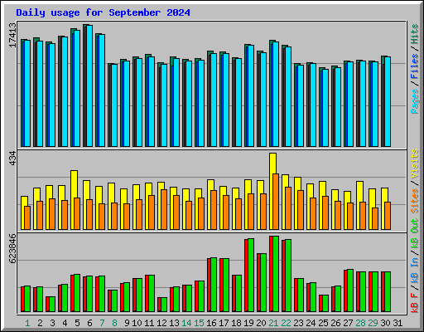This screenshot has height=332, width=424.
Task: Click the 'kB In' legend label
Action: (x=414, y=271)
